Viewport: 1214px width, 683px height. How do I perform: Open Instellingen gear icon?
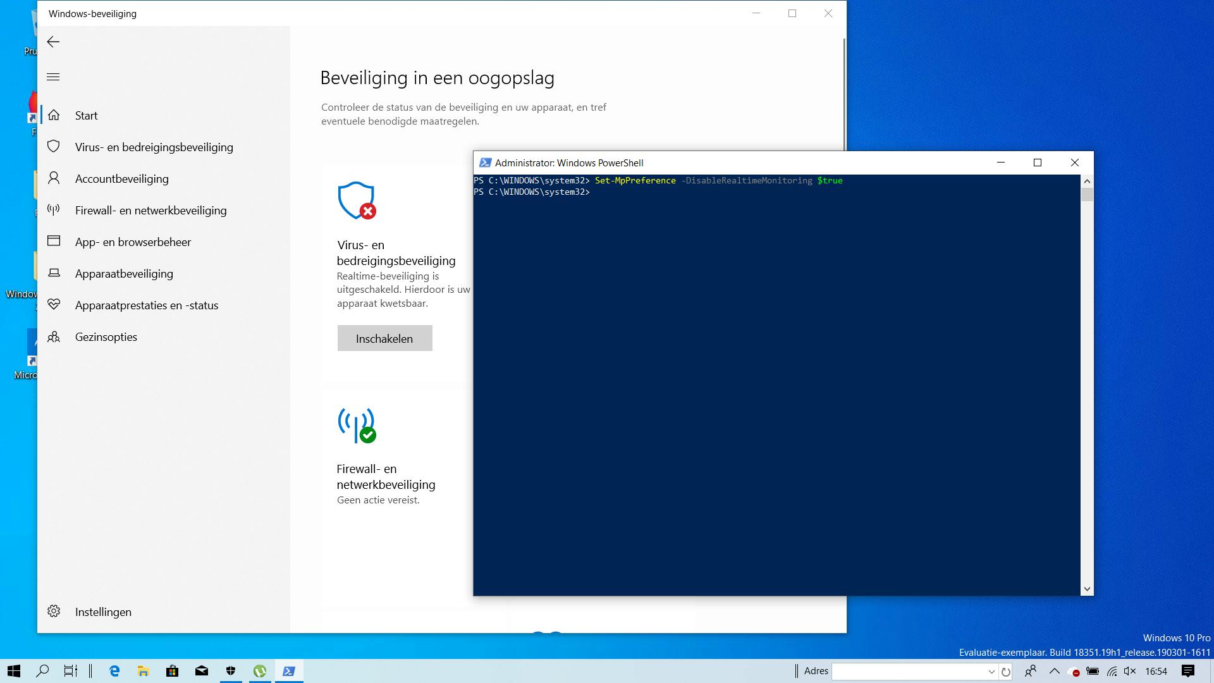coord(54,612)
